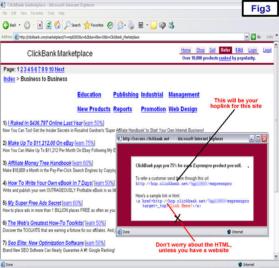Click the page scrollbar down arrow
Screen dimensions: 279x268
click(x=276, y=256)
